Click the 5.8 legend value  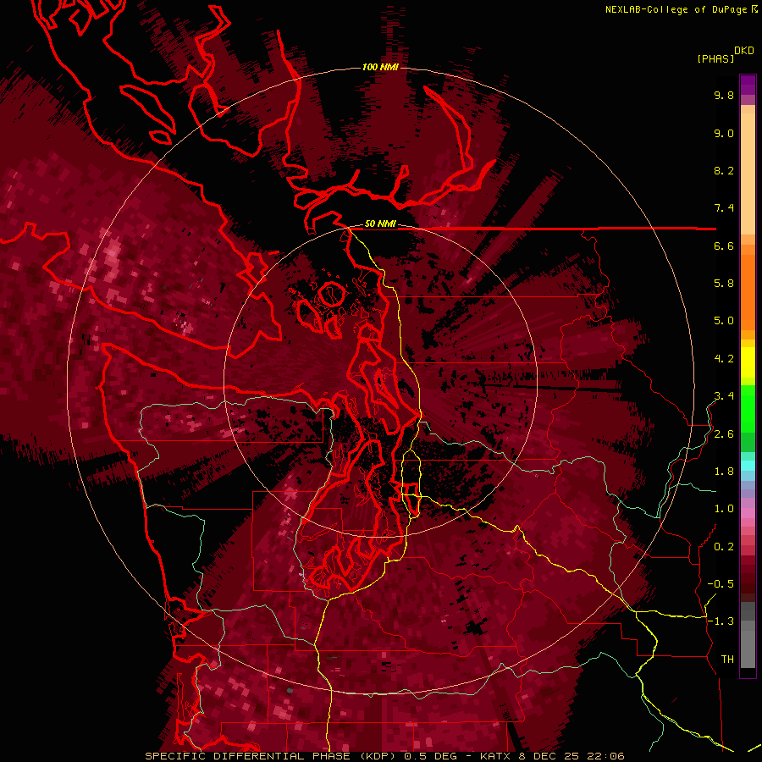click(724, 284)
